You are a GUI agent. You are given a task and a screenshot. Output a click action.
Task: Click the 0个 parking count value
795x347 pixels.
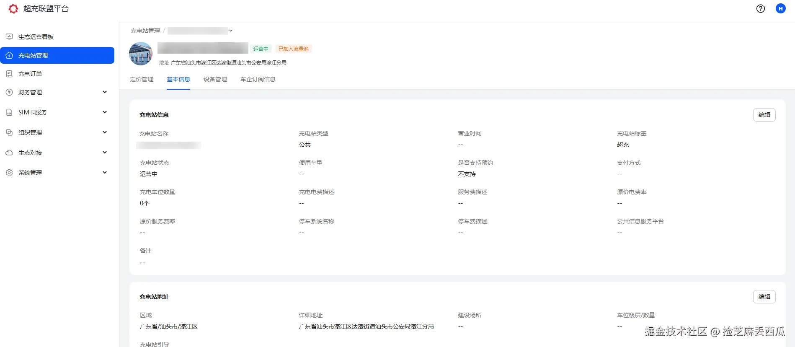[x=145, y=203]
